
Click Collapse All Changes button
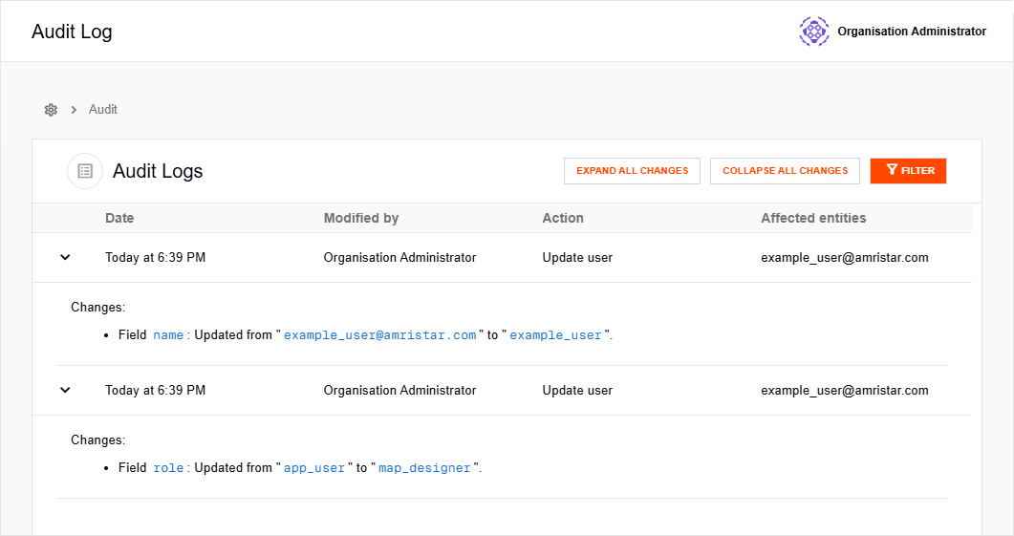[x=785, y=171]
